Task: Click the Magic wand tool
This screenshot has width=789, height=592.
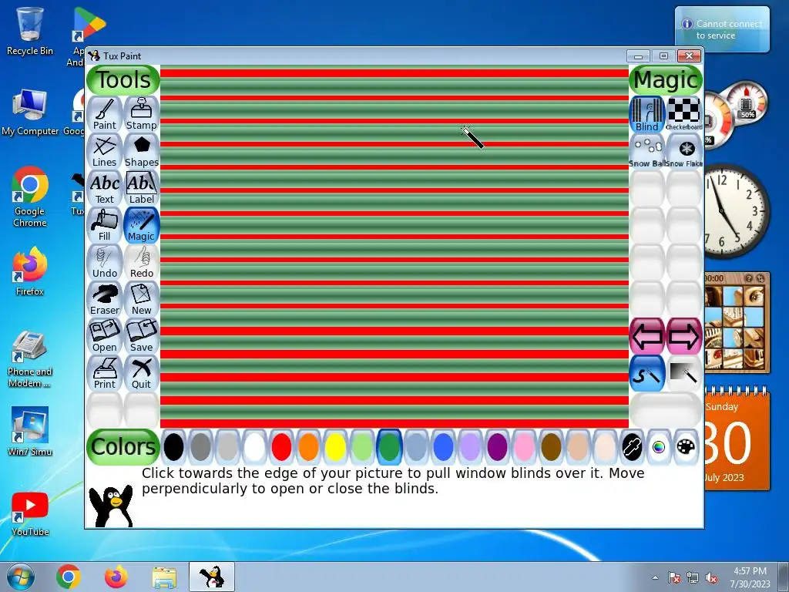Action: (x=142, y=225)
